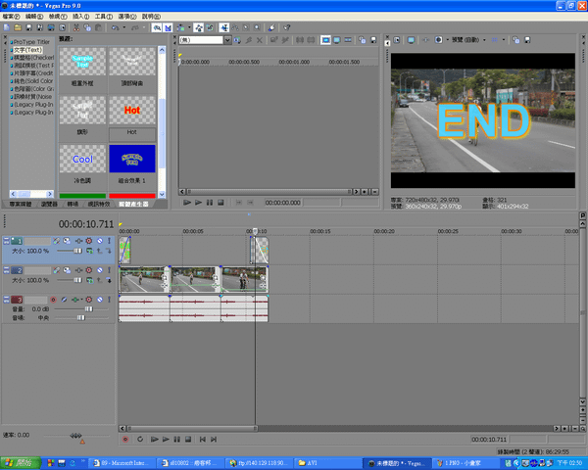The width and height of the screenshot is (588, 470).
Task: Click Stop in the trimmer window
Action: tap(220, 203)
